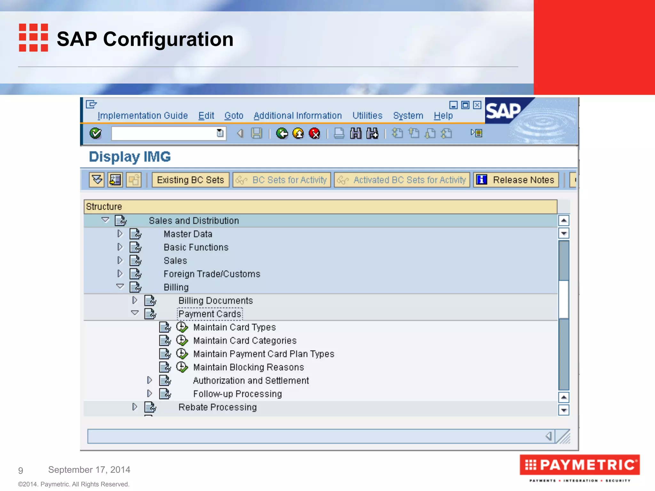
Task: Open the Implementation Guide menu
Action: point(143,116)
